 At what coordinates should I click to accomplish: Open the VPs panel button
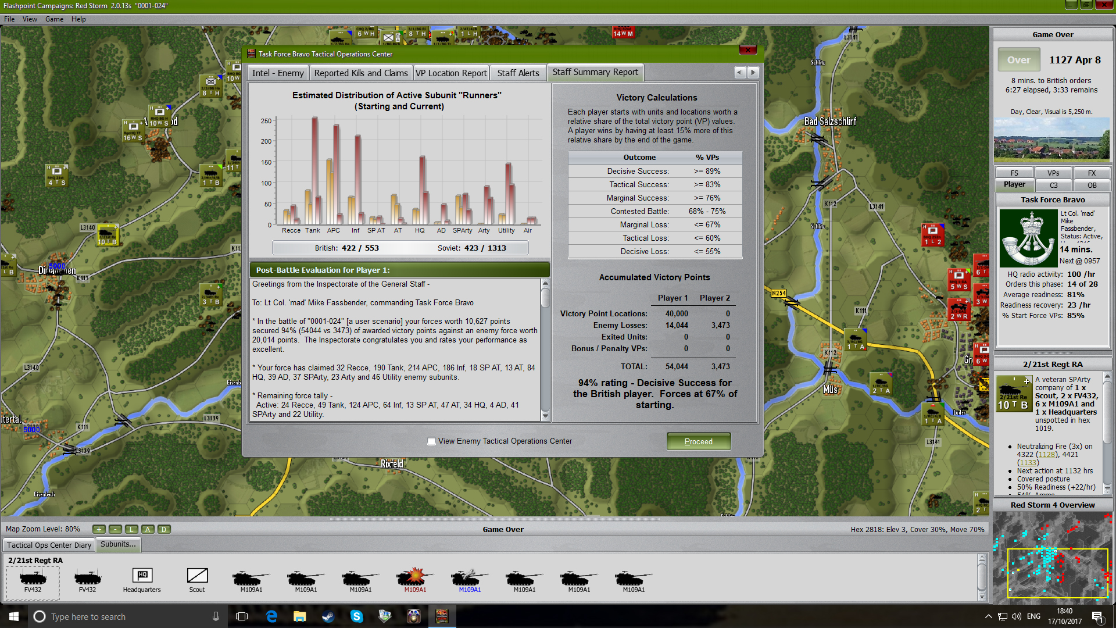tap(1053, 173)
